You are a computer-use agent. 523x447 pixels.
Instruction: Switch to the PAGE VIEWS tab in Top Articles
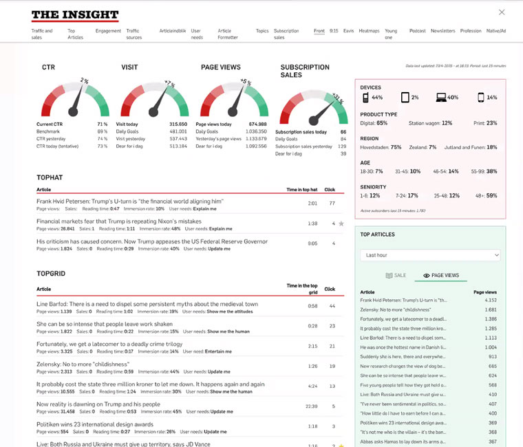pos(441,275)
